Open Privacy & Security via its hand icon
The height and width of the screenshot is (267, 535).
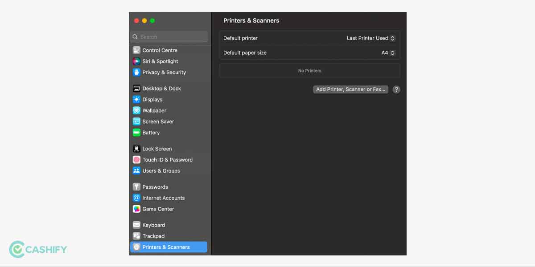click(x=136, y=72)
